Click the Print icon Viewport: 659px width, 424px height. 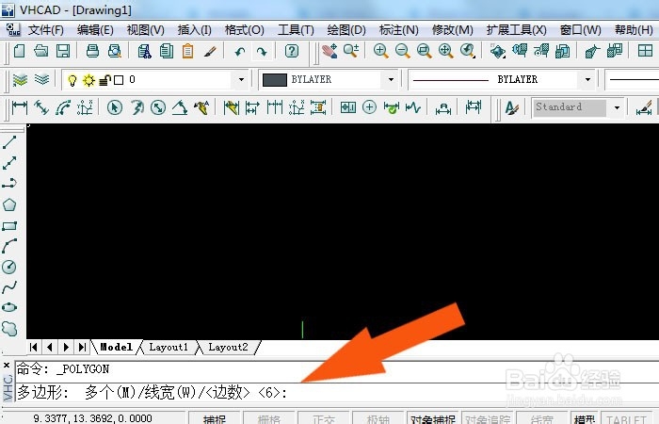92,51
